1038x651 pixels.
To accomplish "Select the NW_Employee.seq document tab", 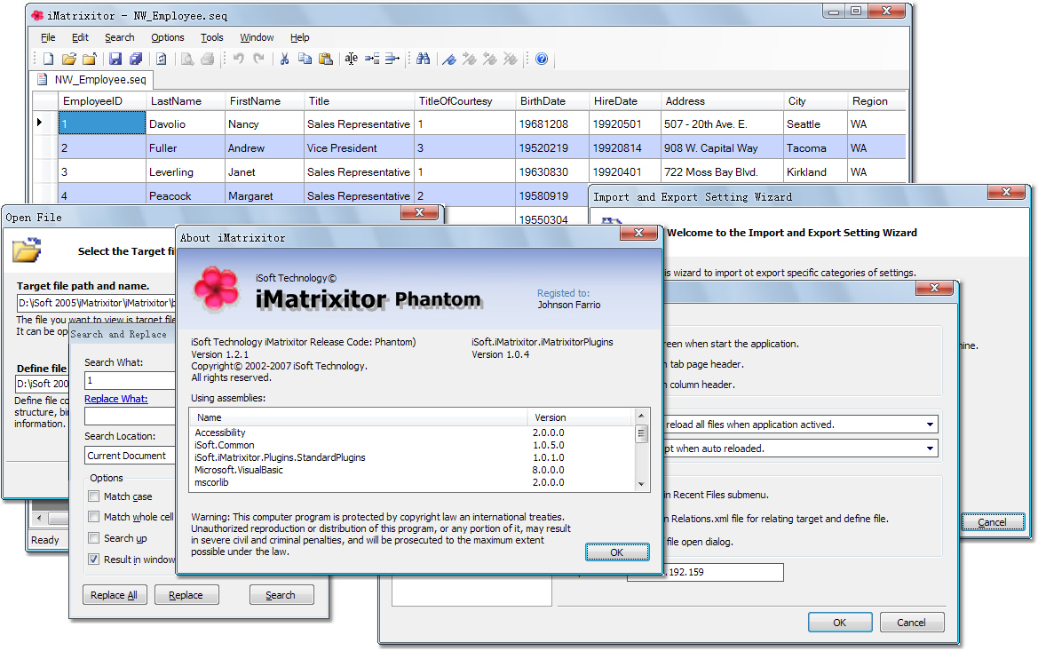I will click(x=92, y=79).
